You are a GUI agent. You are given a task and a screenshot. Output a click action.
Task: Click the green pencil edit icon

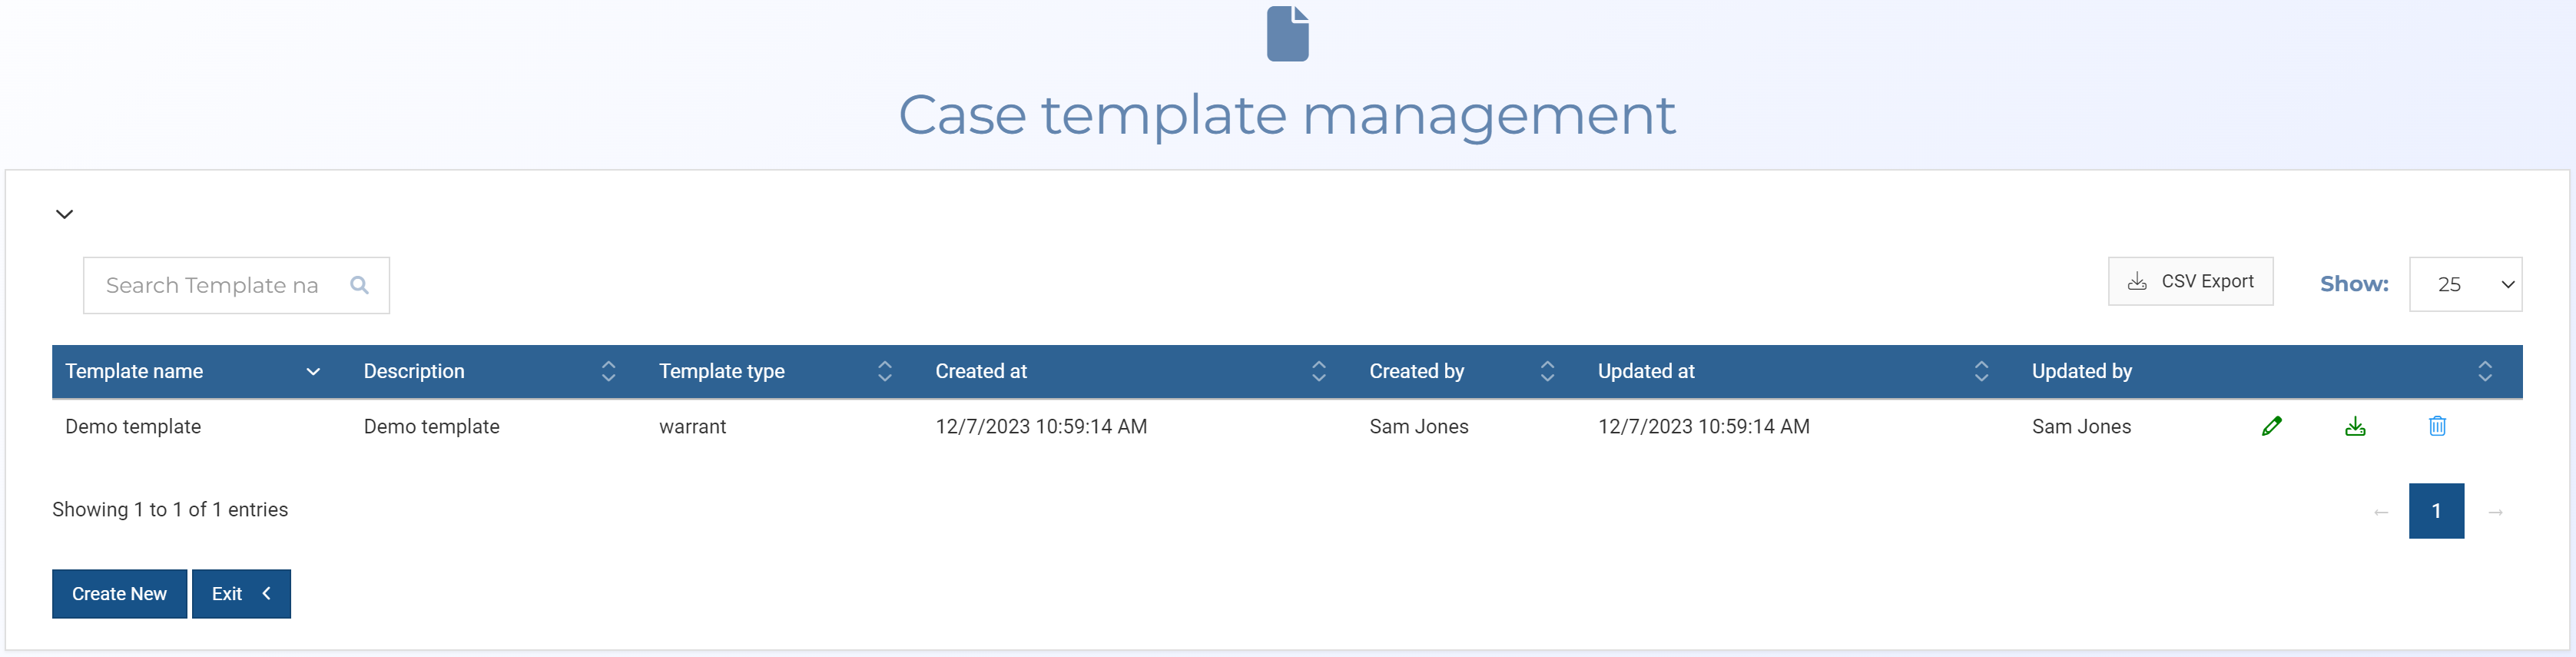[x=2271, y=426]
